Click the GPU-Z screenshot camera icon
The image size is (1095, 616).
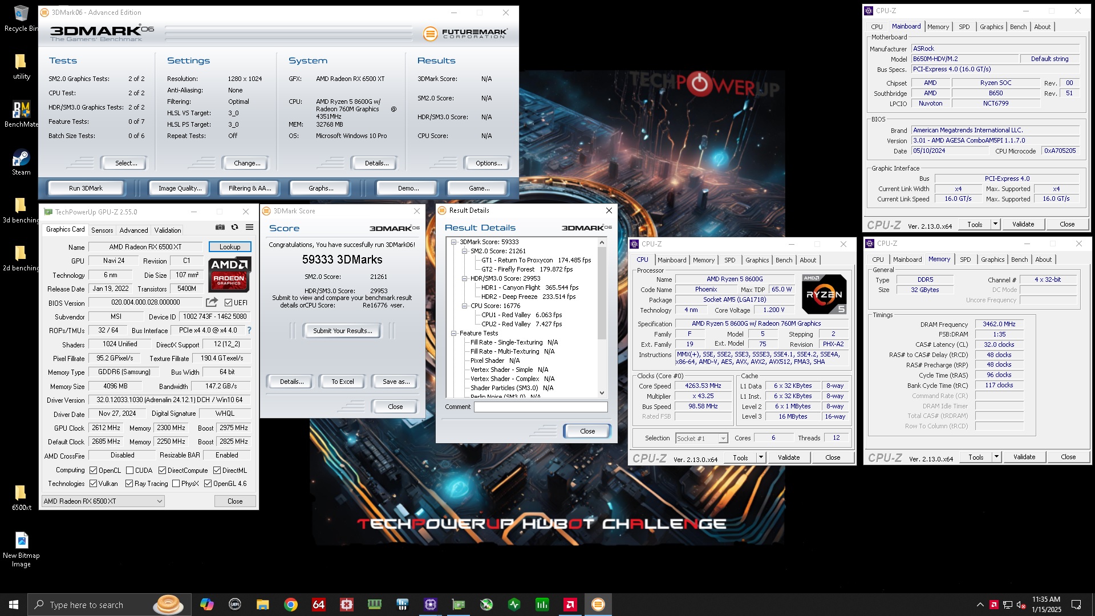click(220, 227)
